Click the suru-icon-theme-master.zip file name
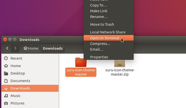 (x=120, y=72)
